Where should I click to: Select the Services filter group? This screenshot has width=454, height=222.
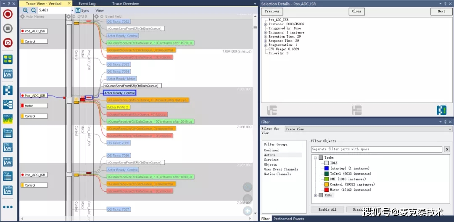pyautogui.click(x=271, y=160)
